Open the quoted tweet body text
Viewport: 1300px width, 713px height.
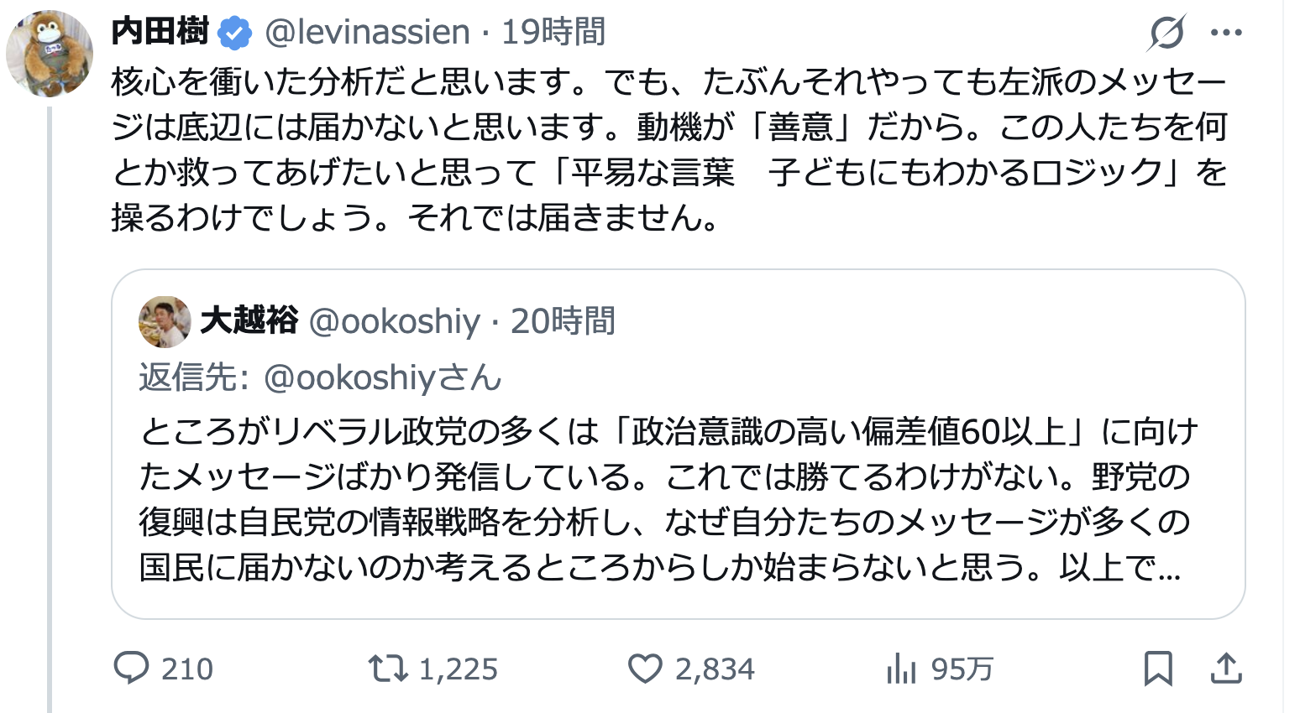663,499
